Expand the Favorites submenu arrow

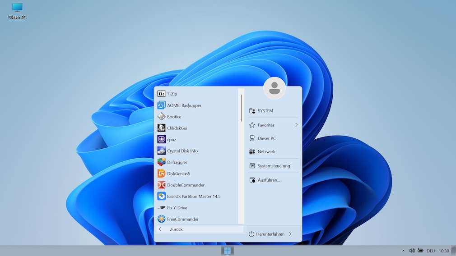tap(297, 125)
